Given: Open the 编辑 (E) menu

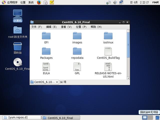Looking at the screenshot, I should coord(51,27).
